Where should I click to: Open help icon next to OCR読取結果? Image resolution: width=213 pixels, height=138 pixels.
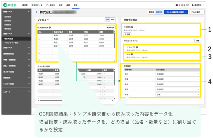pos(50,27)
